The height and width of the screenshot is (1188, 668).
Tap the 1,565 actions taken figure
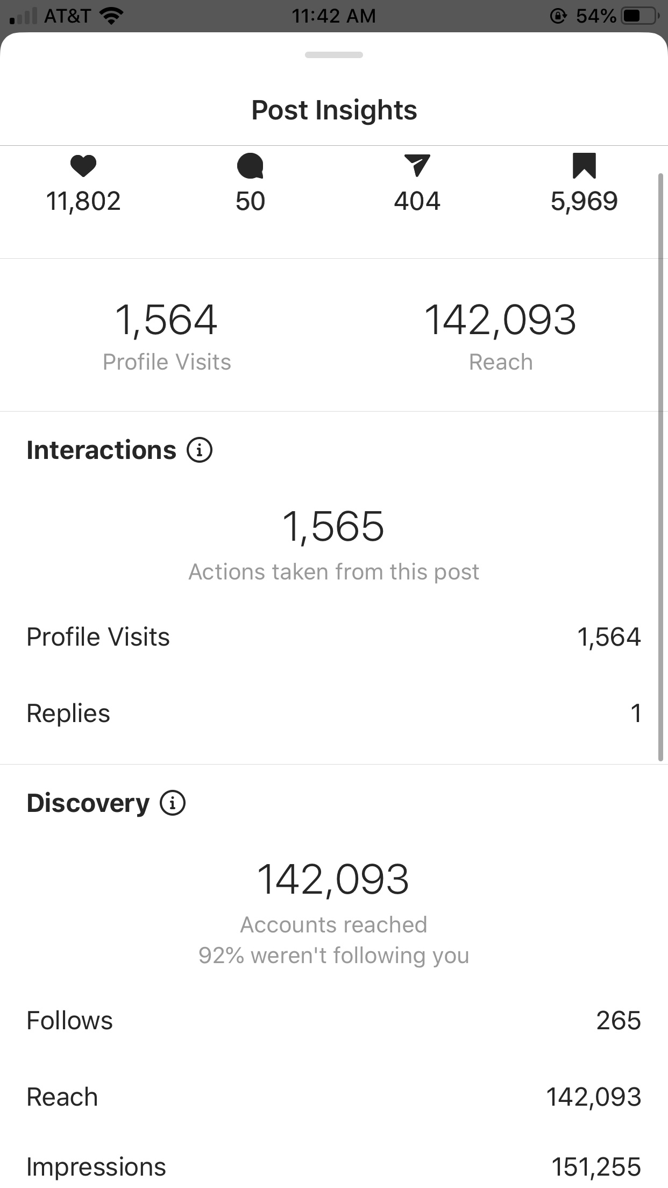click(x=333, y=527)
